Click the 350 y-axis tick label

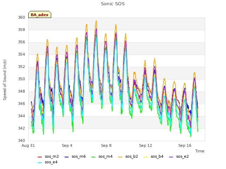[22, 79]
